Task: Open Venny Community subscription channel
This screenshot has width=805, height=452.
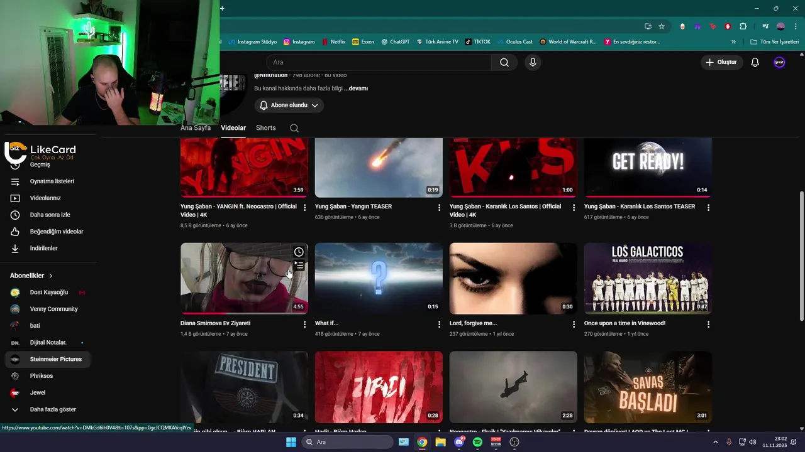Action: 47,309
